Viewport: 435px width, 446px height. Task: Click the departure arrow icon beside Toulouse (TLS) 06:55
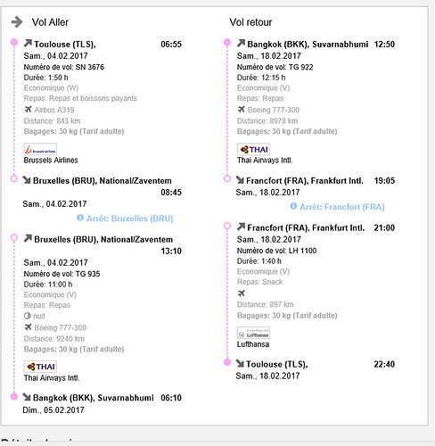28,44
